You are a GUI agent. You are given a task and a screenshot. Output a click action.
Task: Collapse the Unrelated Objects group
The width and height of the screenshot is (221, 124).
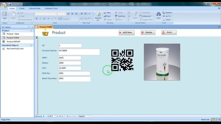pyautogui.click(x=31, y=45)
